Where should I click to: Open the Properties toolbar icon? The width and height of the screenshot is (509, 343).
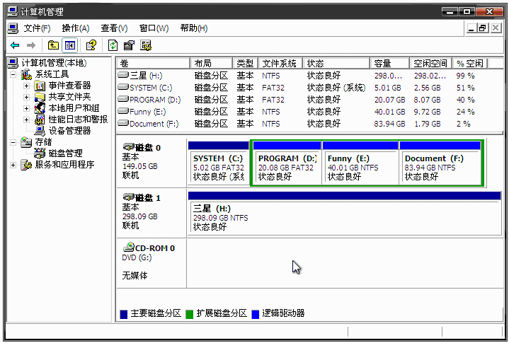coord(129,45)
